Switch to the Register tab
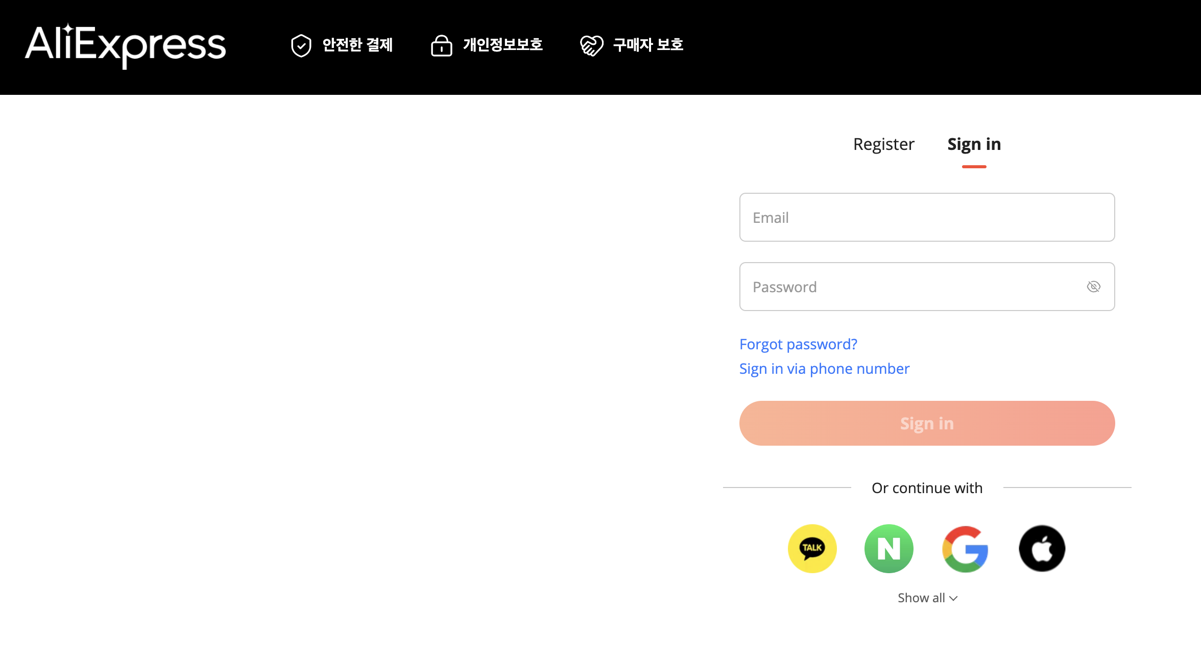1201x667 pixels. tap(883, 144)
